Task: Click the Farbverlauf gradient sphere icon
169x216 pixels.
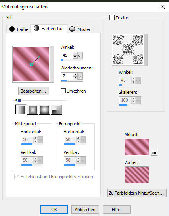Action: pos(36,28)
